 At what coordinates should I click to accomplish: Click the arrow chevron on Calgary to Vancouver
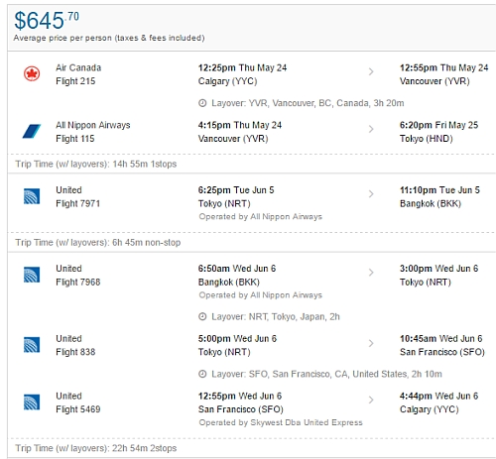click(371, 71)
